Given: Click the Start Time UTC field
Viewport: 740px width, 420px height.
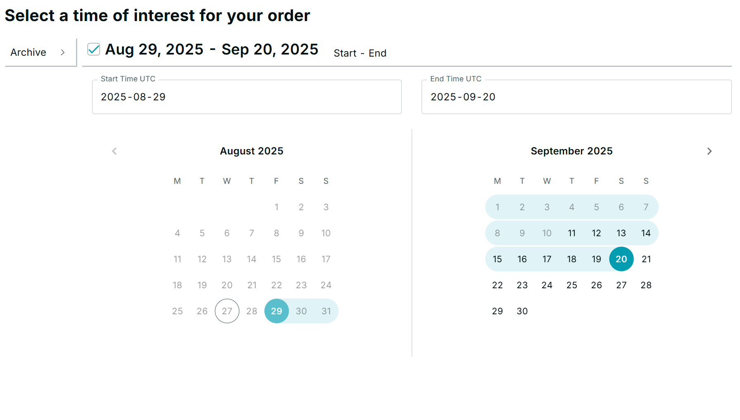Looking at the screenshot, I should (x=247, y=97).
